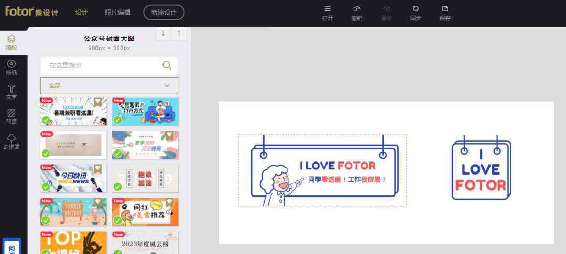The width and height of the screenshot is (566, 254).
Task: Select the 文字 text tool
Action: click(x=11, y=92)
